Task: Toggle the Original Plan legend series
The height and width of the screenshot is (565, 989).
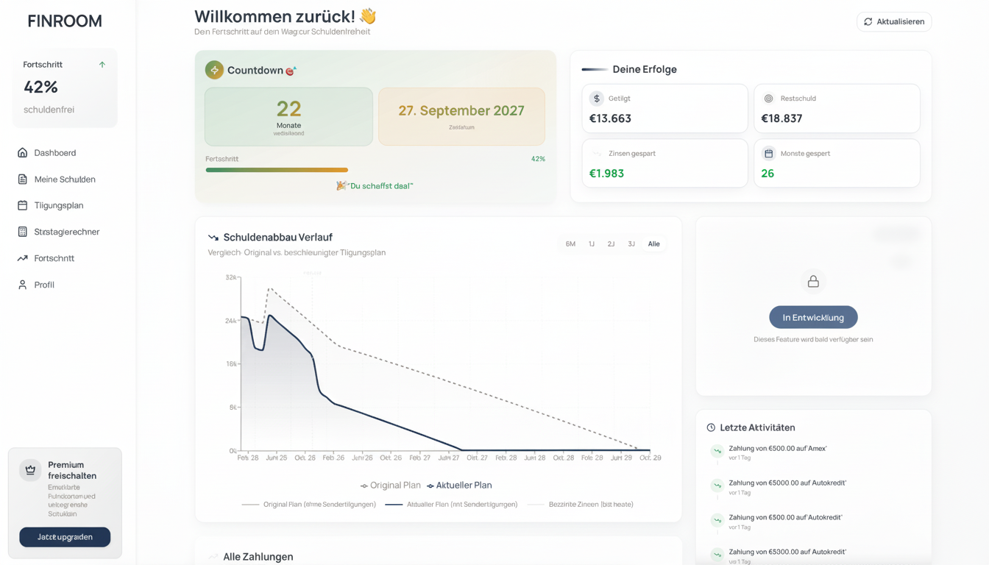Action: pyautogui.click(x=391, y=486)
